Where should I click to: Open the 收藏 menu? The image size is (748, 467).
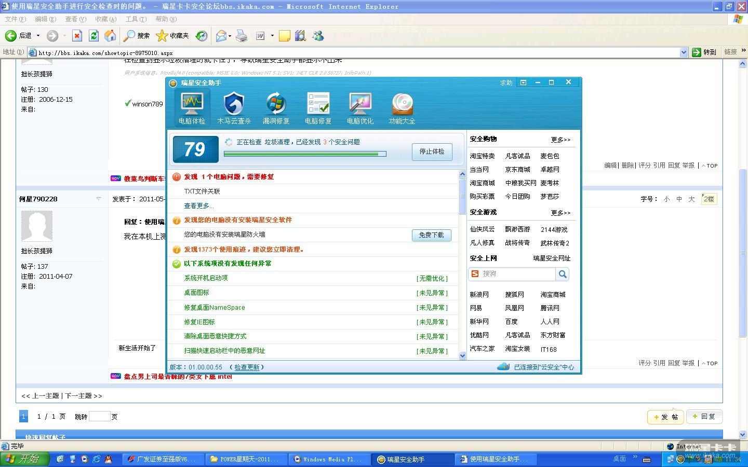pos(105,19)
